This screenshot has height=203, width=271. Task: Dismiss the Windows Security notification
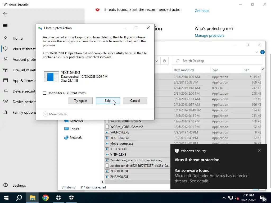[259, 151]
